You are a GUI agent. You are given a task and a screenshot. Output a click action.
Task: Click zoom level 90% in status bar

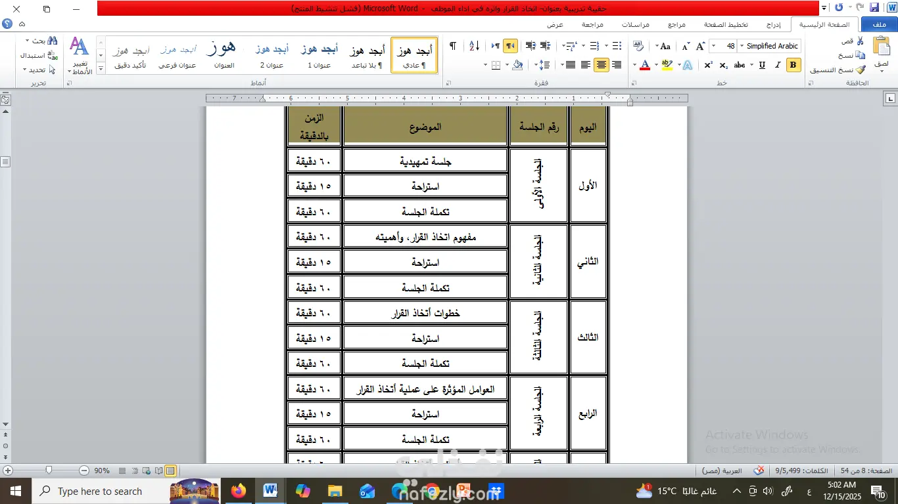pyautogui.click(x=102, y=471)
